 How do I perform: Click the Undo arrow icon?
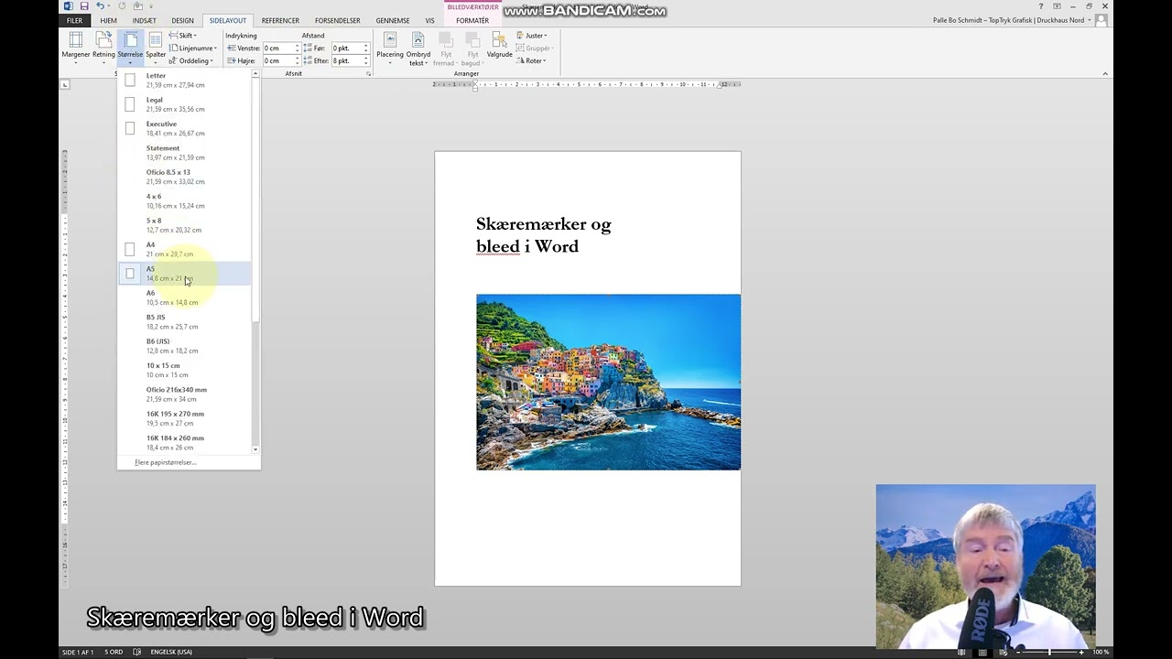click(x=100, y=6)
